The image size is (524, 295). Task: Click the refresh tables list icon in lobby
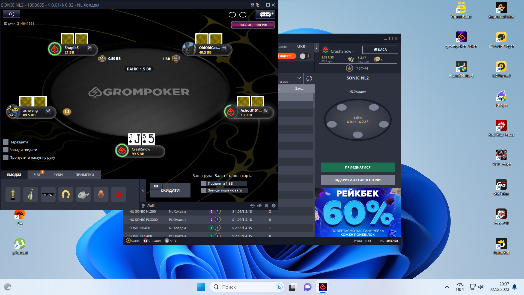click(x=309, y=79)
